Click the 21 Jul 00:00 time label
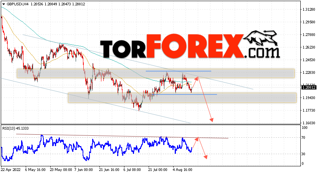 158,170
